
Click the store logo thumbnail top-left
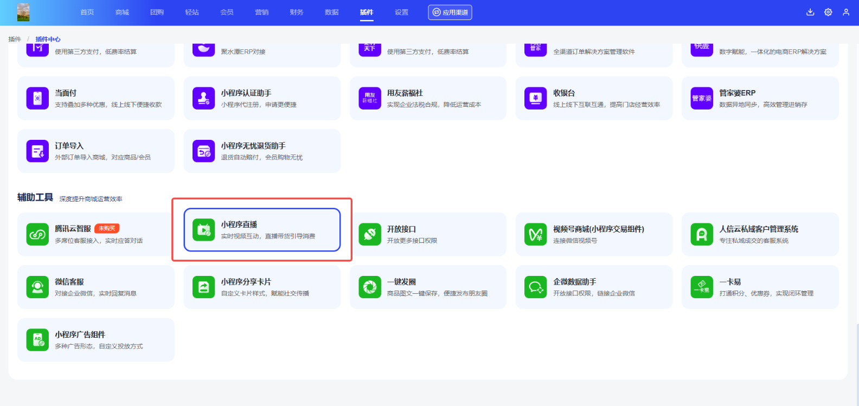coord(23,12)
